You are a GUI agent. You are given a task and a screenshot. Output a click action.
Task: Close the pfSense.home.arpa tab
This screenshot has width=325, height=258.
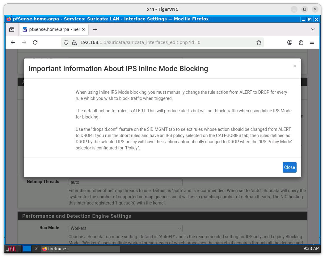coord(83,29)
